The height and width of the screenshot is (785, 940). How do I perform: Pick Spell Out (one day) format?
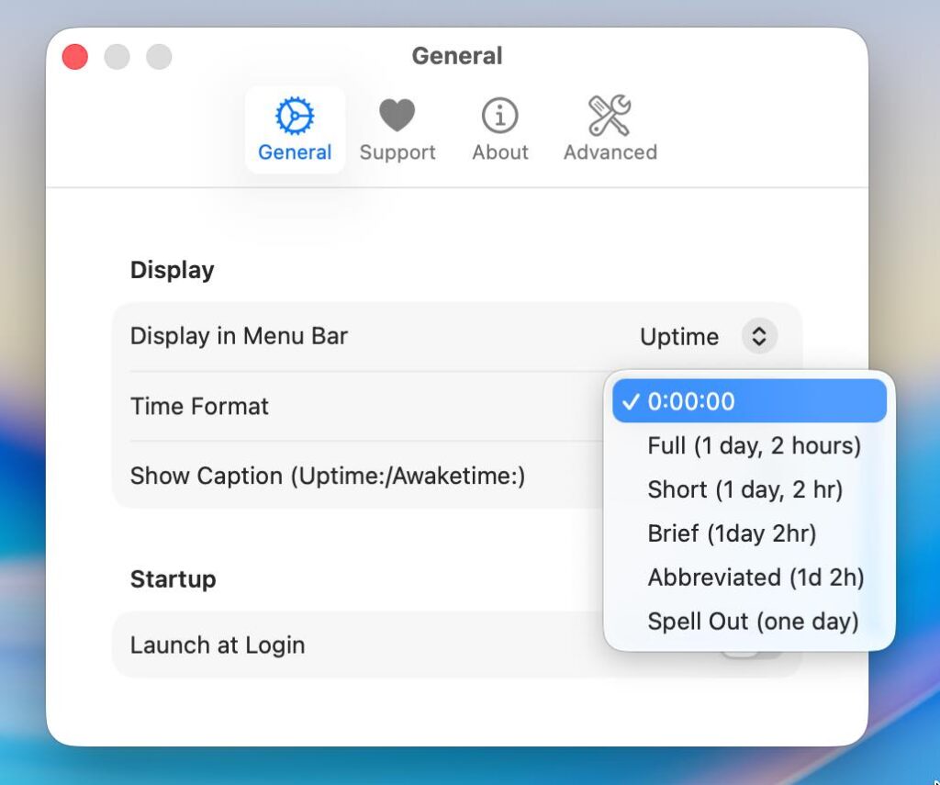pos(753,622)
